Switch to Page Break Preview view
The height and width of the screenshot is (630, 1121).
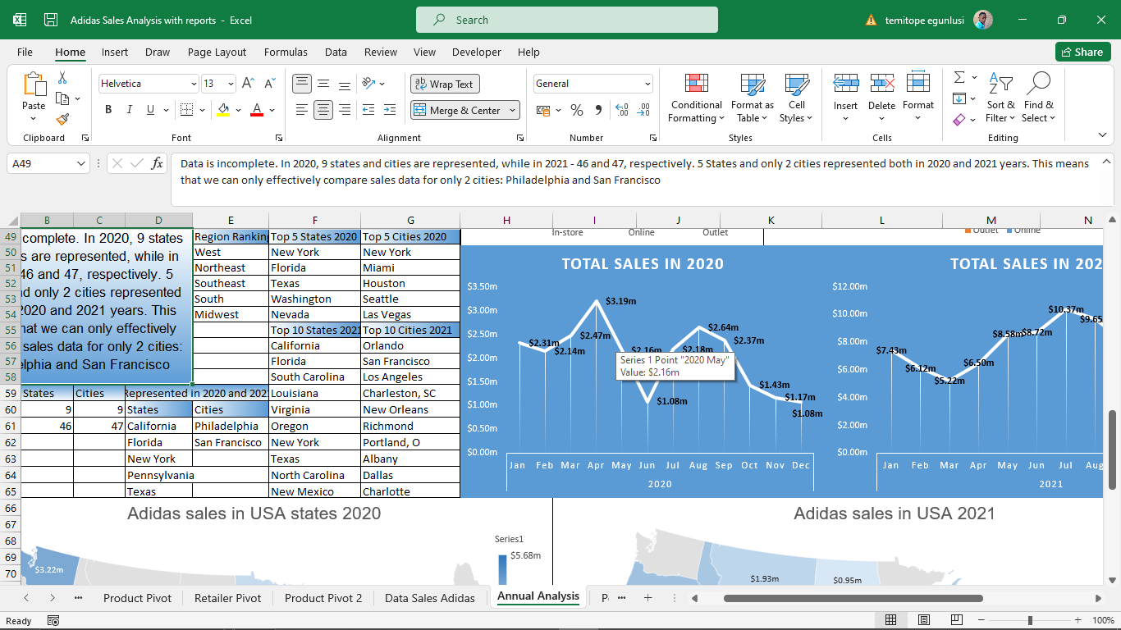pyautogui.click(x=957, y=620)
